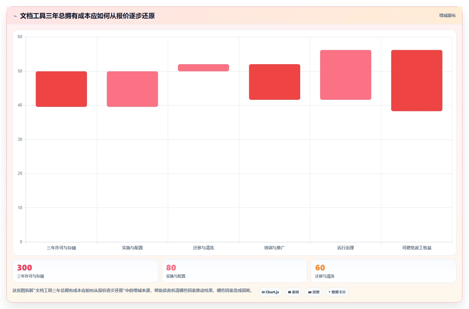469x309 pixels.
Task: Click the 实施与配置 waterfall bar
Action: pyautogui.click(x=132, y=89)
